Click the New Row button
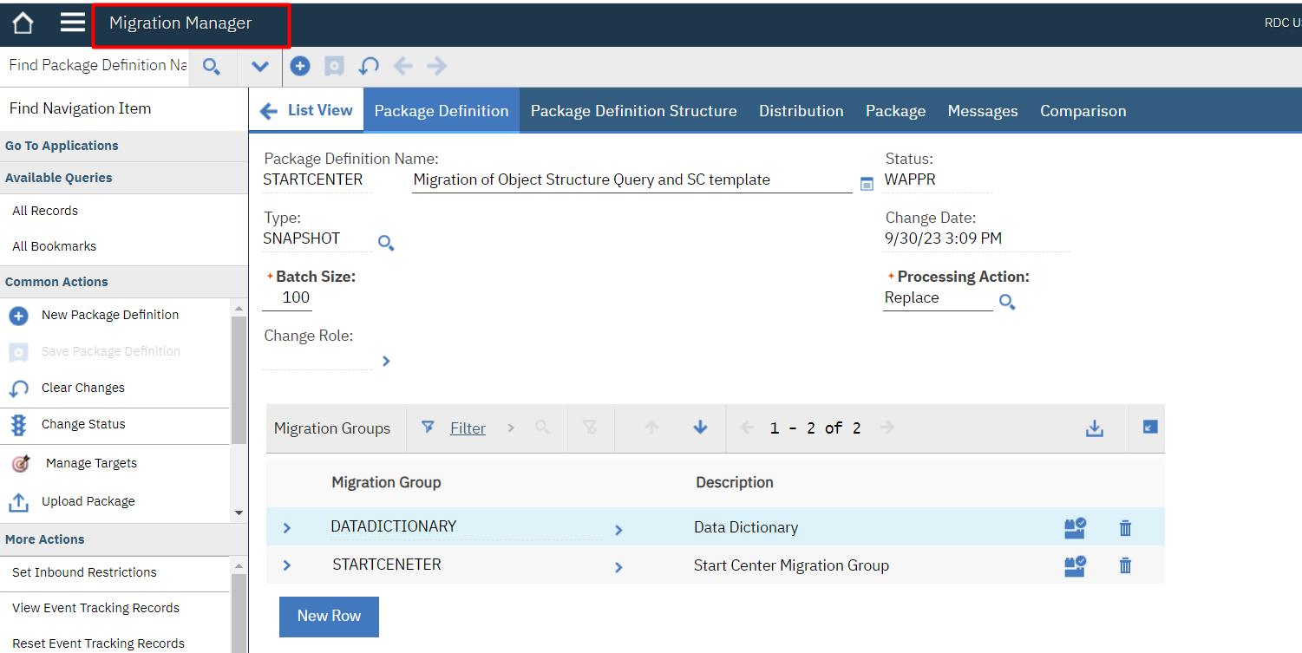This screenshot has height=653, width=1302. 329,617
